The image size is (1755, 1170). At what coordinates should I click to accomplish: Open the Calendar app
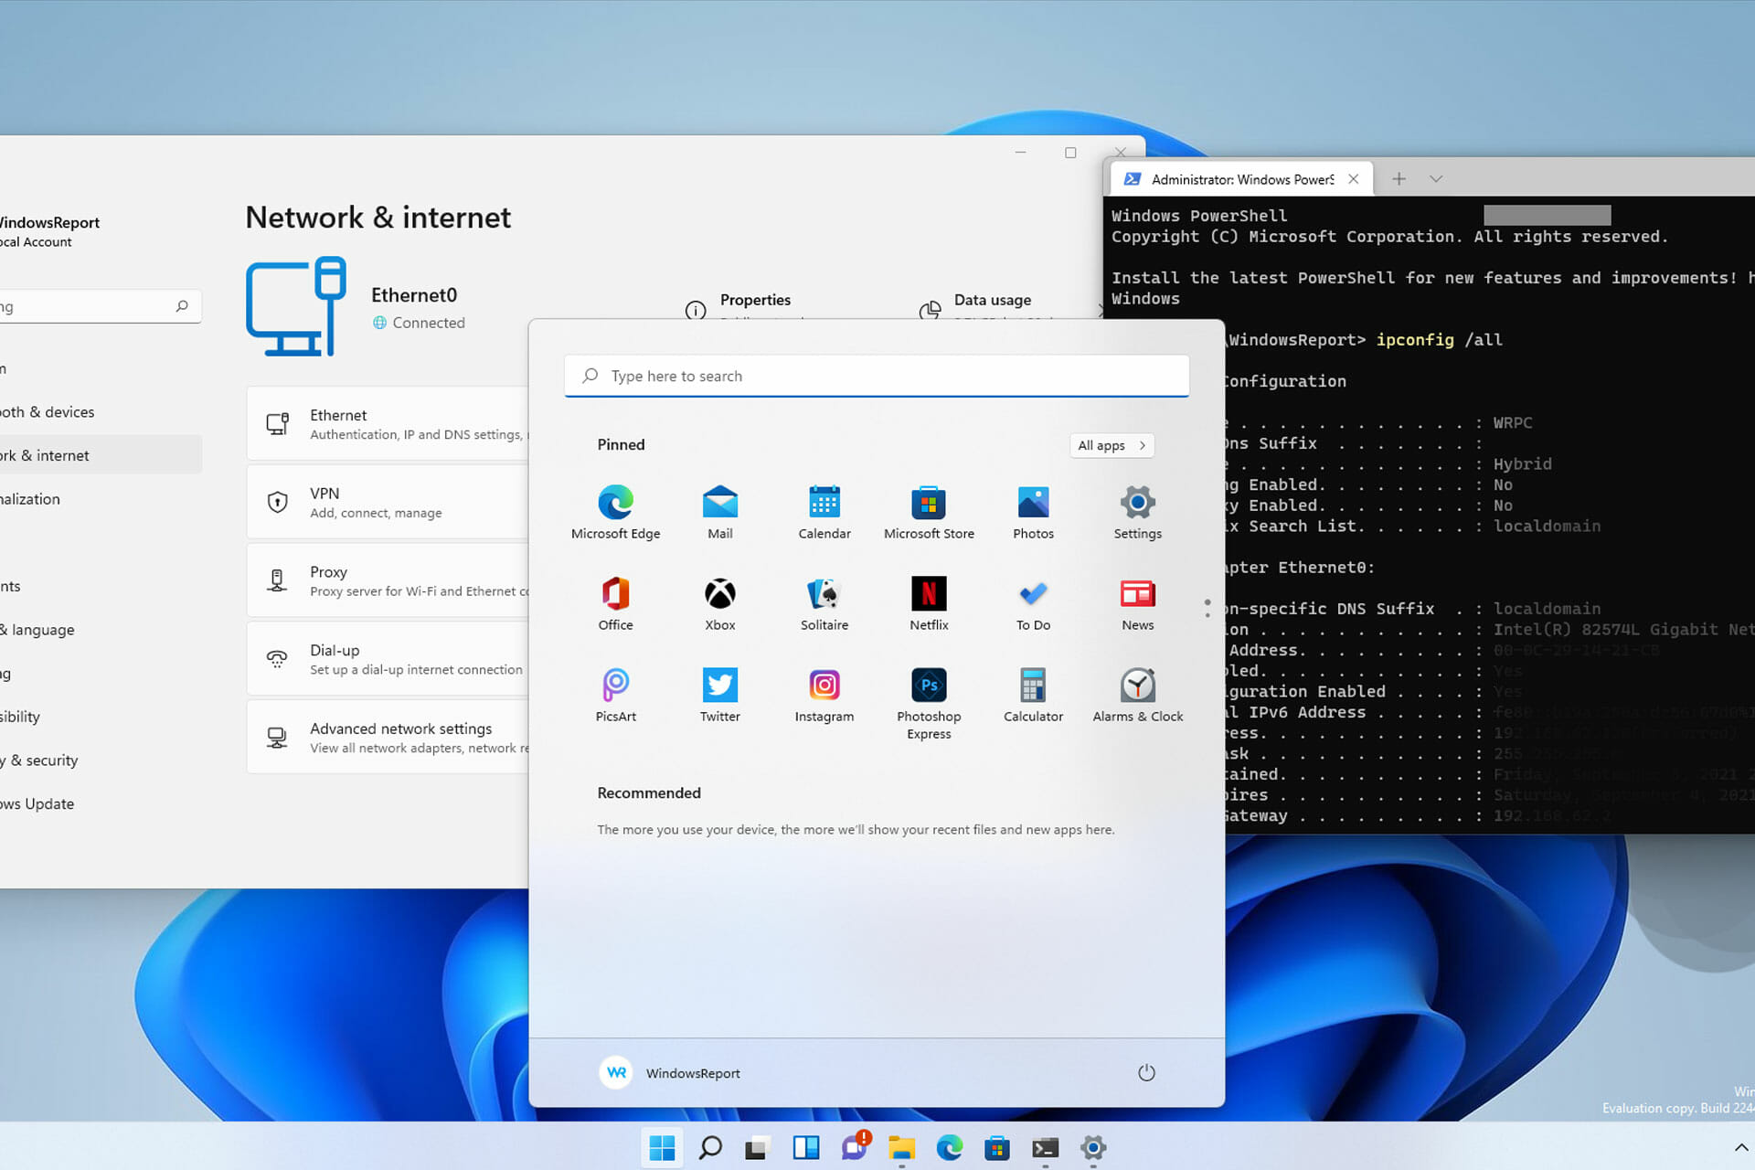tap(824, 513)
